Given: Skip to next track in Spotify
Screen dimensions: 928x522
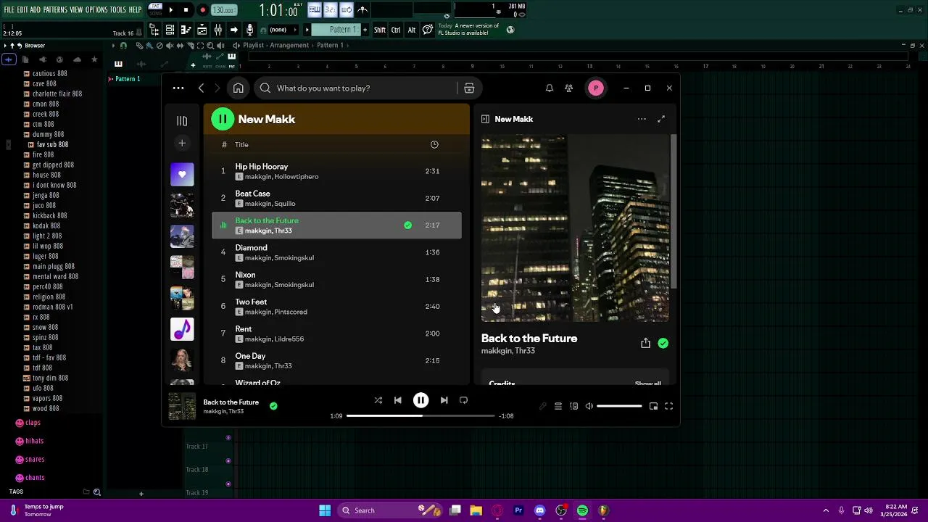Looking at the screenshot, I should (444, 400).
